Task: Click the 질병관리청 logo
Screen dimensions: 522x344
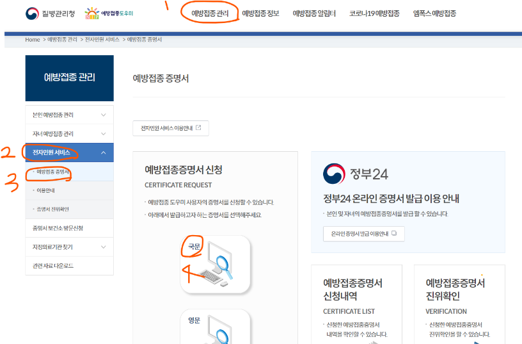Action: pos(51,13)
